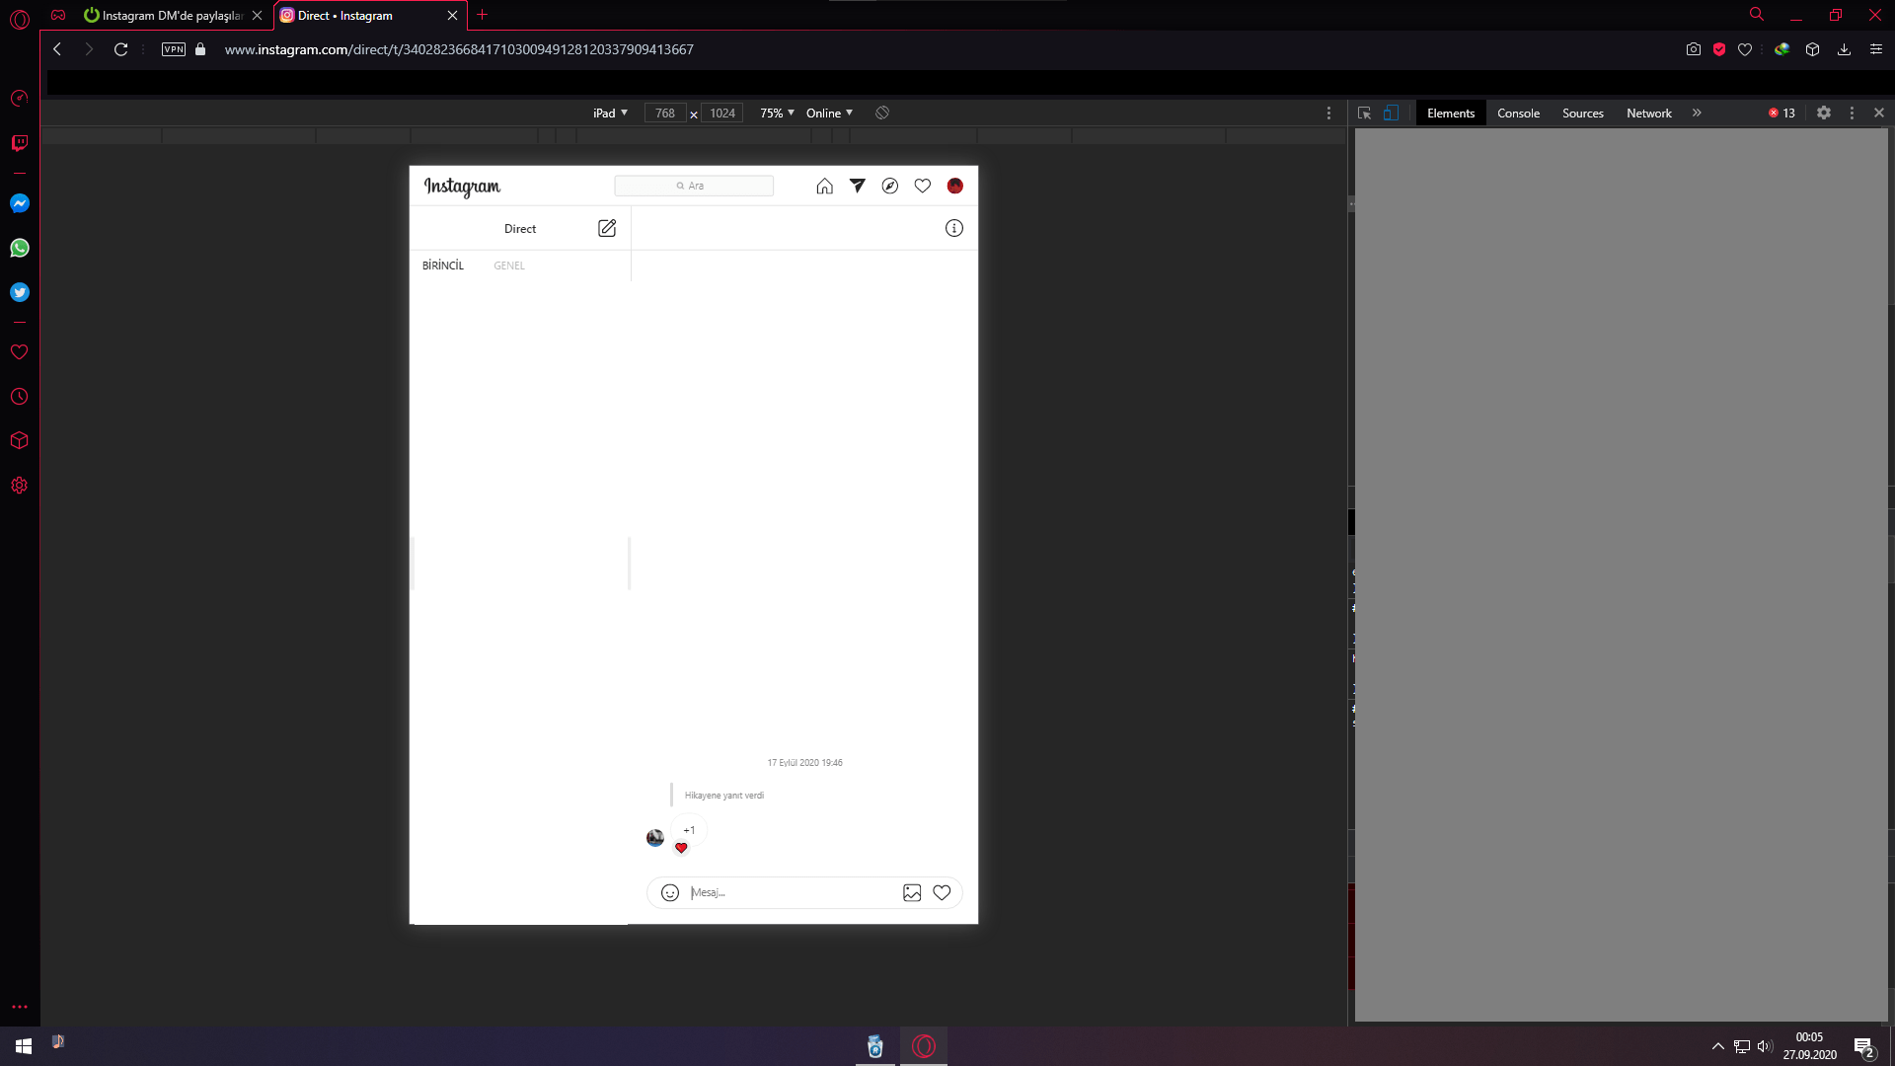Open the iPad device preset dropdown
Viewport: 1895px width, 1066px height.
click(x=610, y=113)
